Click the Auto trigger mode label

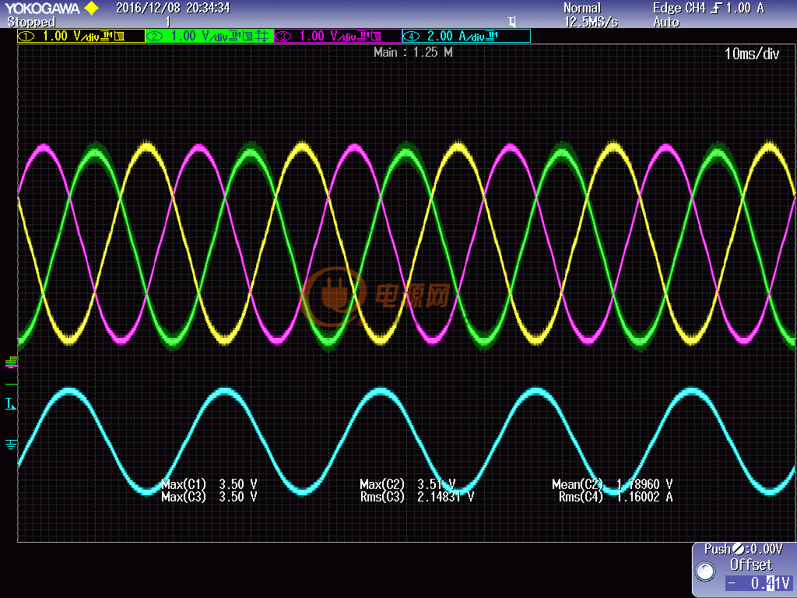coord(666,22)
